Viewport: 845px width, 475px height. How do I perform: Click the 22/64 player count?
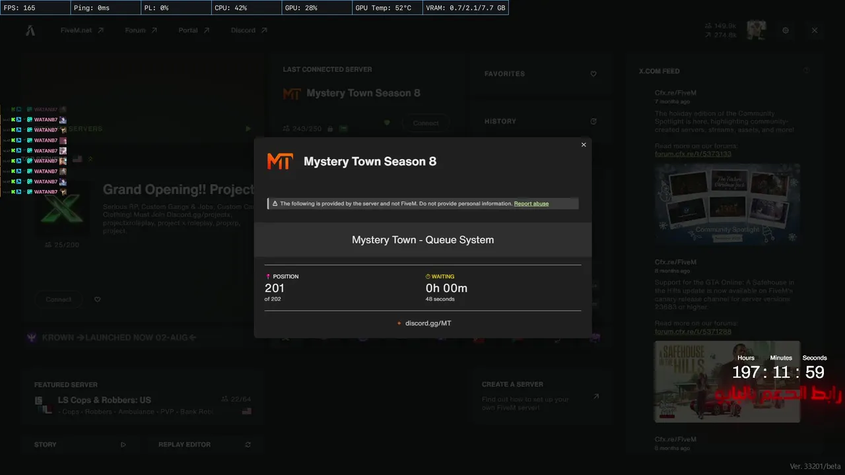pyautogui.click(x=236, y=399)
